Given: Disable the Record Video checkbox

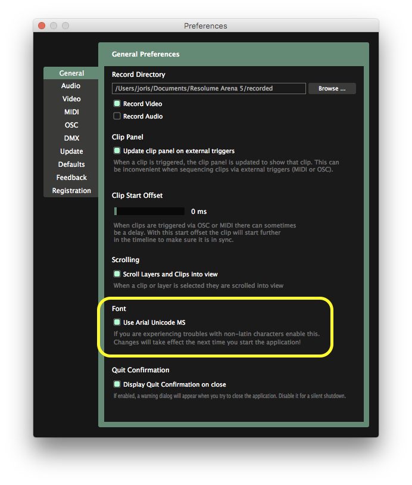Looking at the screenshot, I should pyautogui.click(x=117, y=104).
